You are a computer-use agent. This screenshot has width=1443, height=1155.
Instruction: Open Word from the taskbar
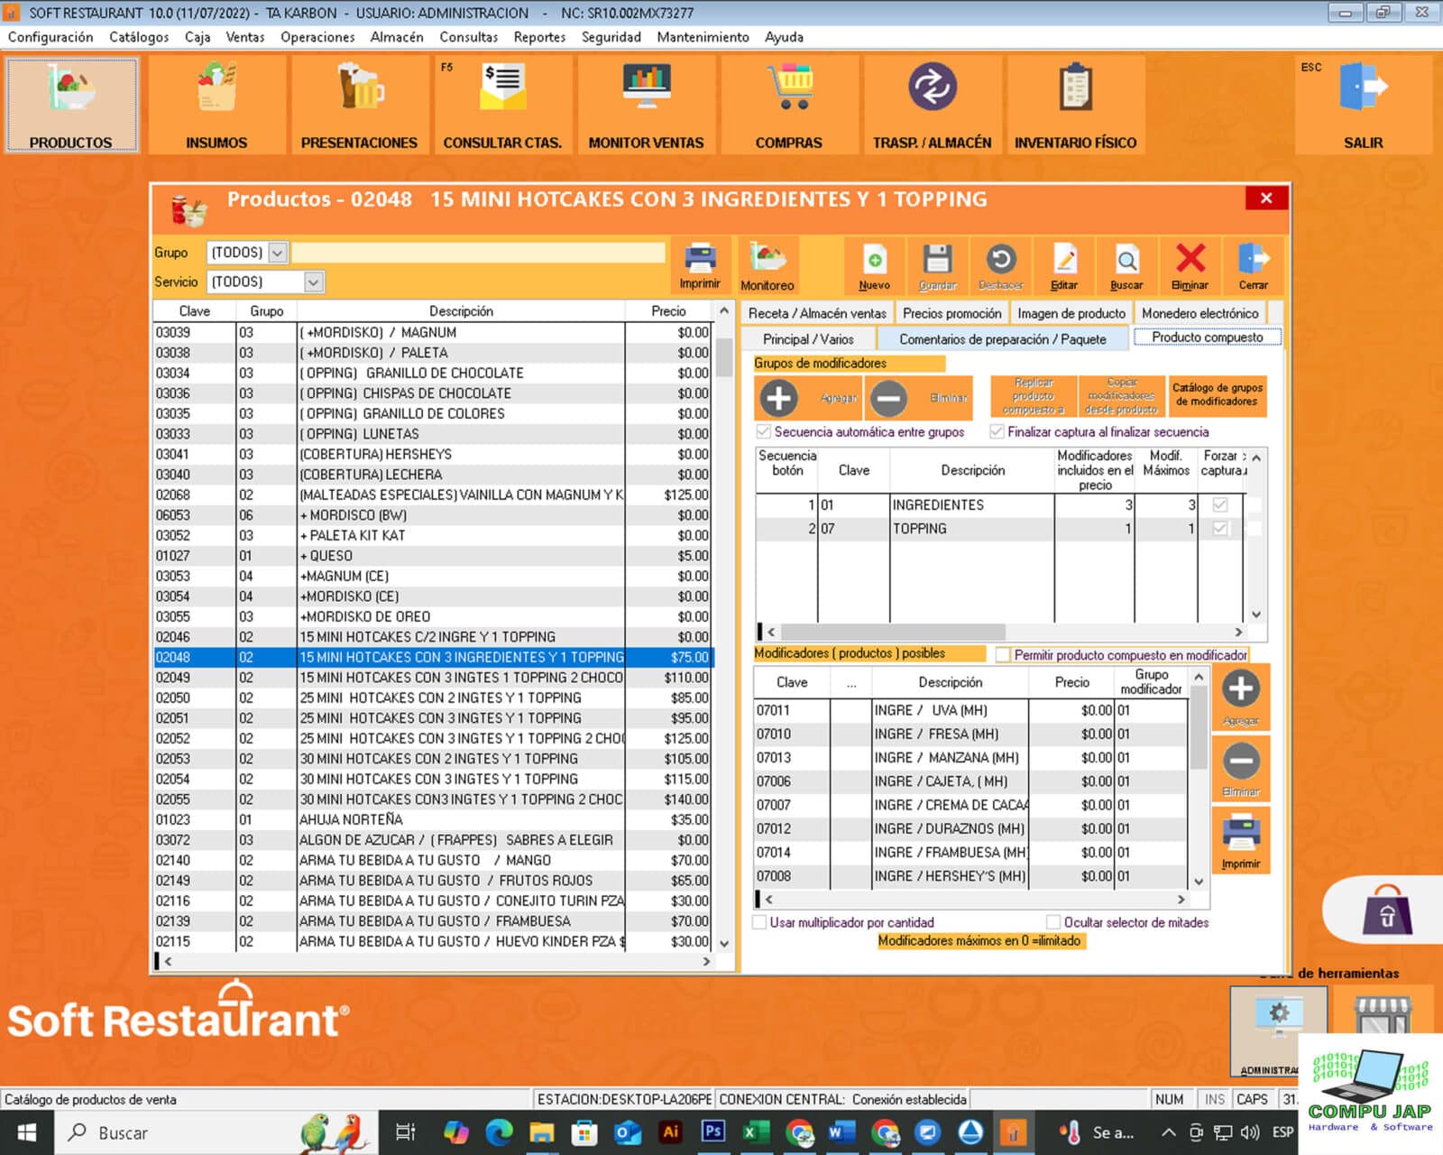coord(841,1132)
